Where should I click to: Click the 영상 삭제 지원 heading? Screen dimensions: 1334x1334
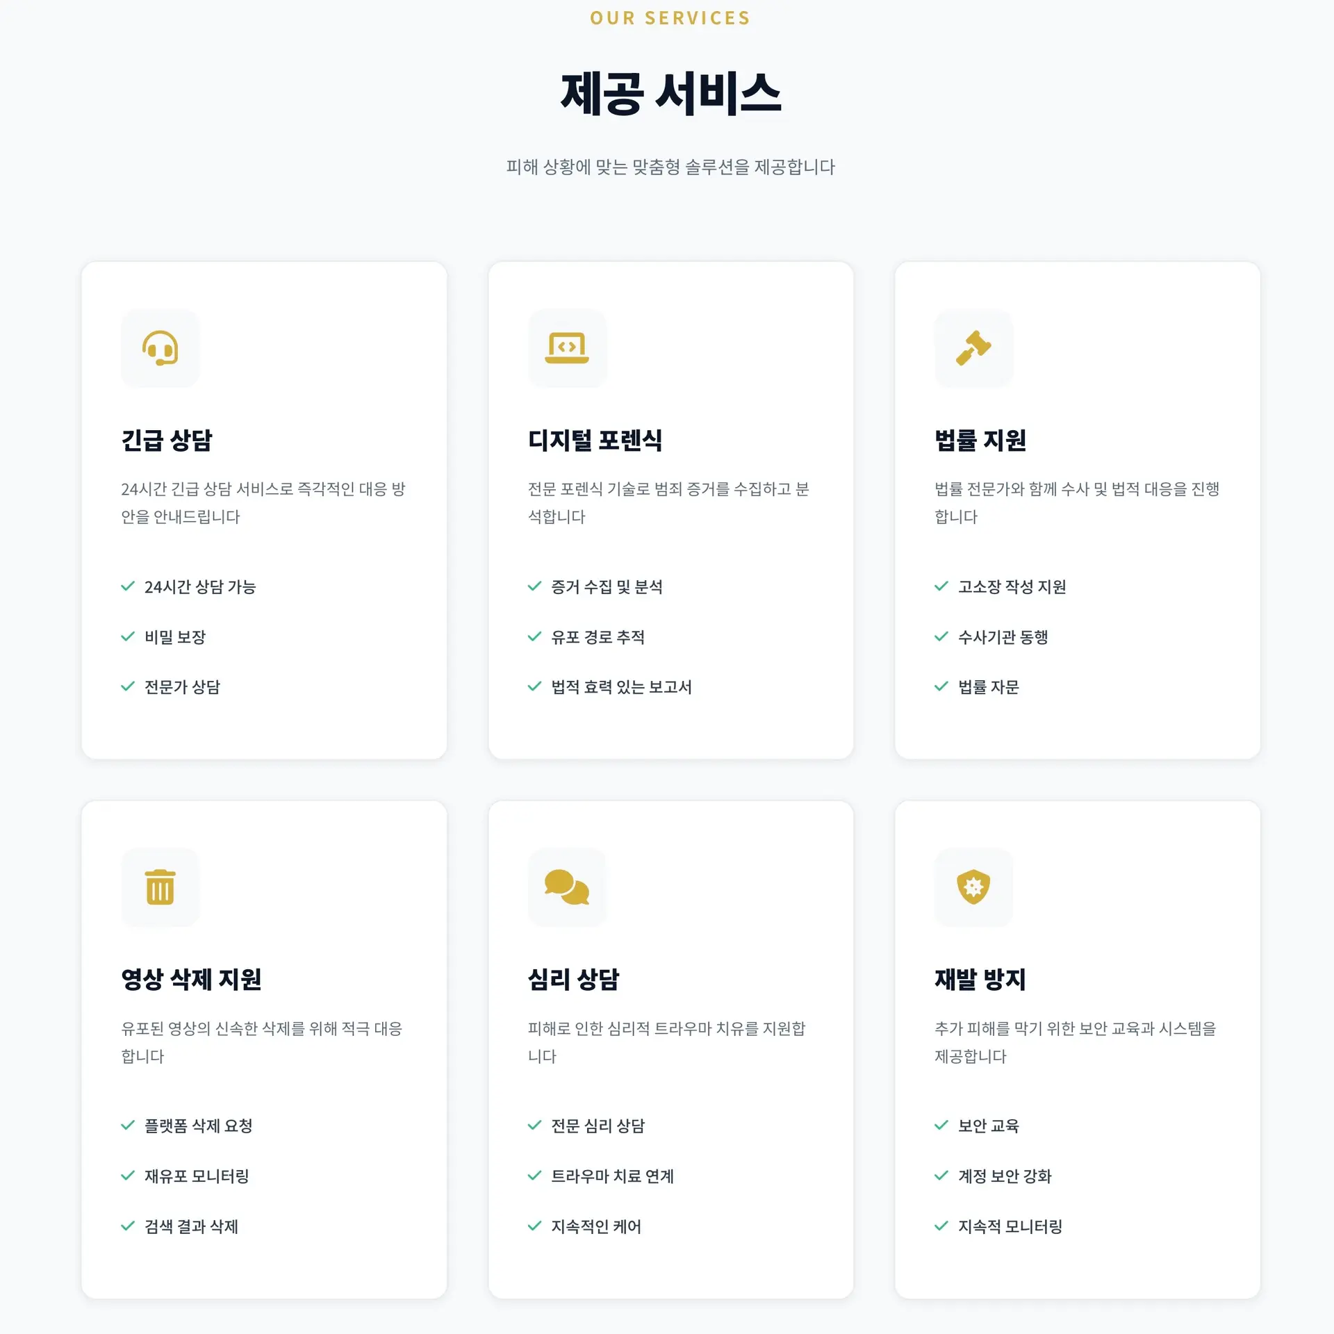[191, 980]
